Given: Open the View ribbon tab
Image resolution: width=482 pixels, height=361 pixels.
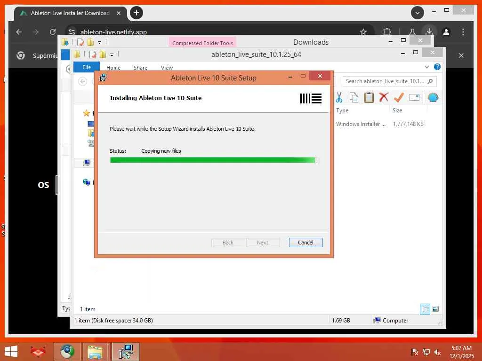Looking at the screenshot, I should click(167, 68).
